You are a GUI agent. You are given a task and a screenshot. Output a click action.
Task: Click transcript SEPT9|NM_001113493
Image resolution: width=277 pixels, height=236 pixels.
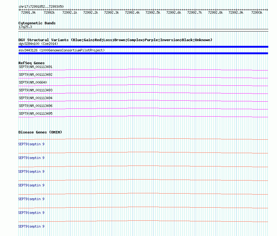35,90
